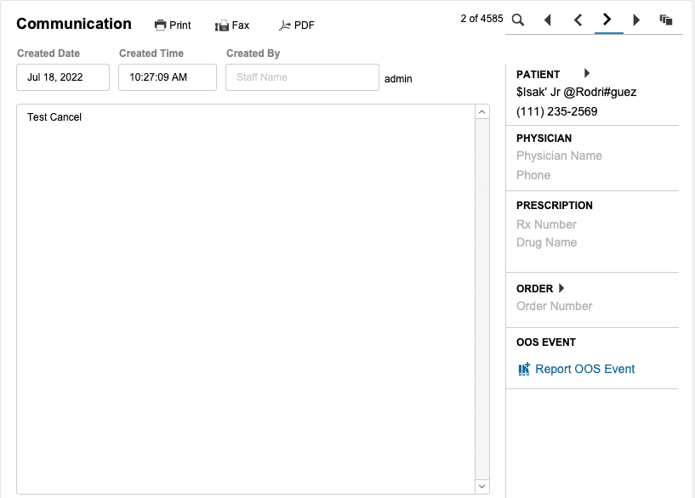Open the search magnifier icon

518,20
